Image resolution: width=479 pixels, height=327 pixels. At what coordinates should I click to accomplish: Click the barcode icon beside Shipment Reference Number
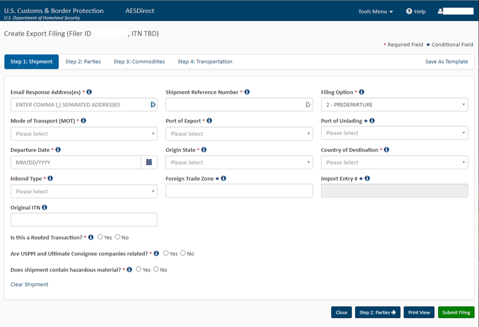[x=308, y=104]
